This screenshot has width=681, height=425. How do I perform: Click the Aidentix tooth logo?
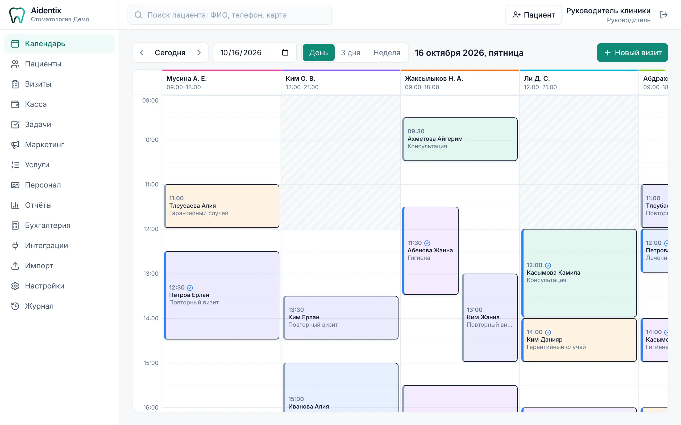[x=17, y=15]
